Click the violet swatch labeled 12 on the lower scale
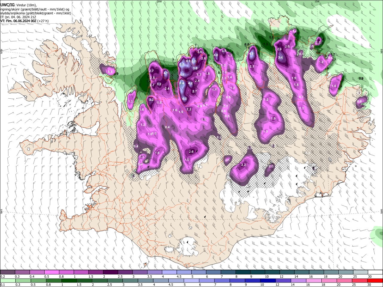The height and width of the screenshot is (287, 383). point(283,280)
